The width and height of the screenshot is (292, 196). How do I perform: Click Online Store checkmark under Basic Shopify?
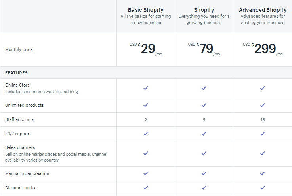[x=145, y=88]
